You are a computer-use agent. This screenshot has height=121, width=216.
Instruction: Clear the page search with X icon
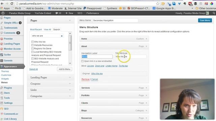coord(62,36)
